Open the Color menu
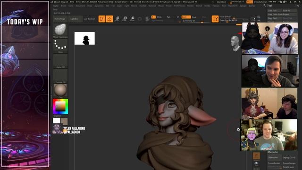302x170 pixels. (71, 6)
